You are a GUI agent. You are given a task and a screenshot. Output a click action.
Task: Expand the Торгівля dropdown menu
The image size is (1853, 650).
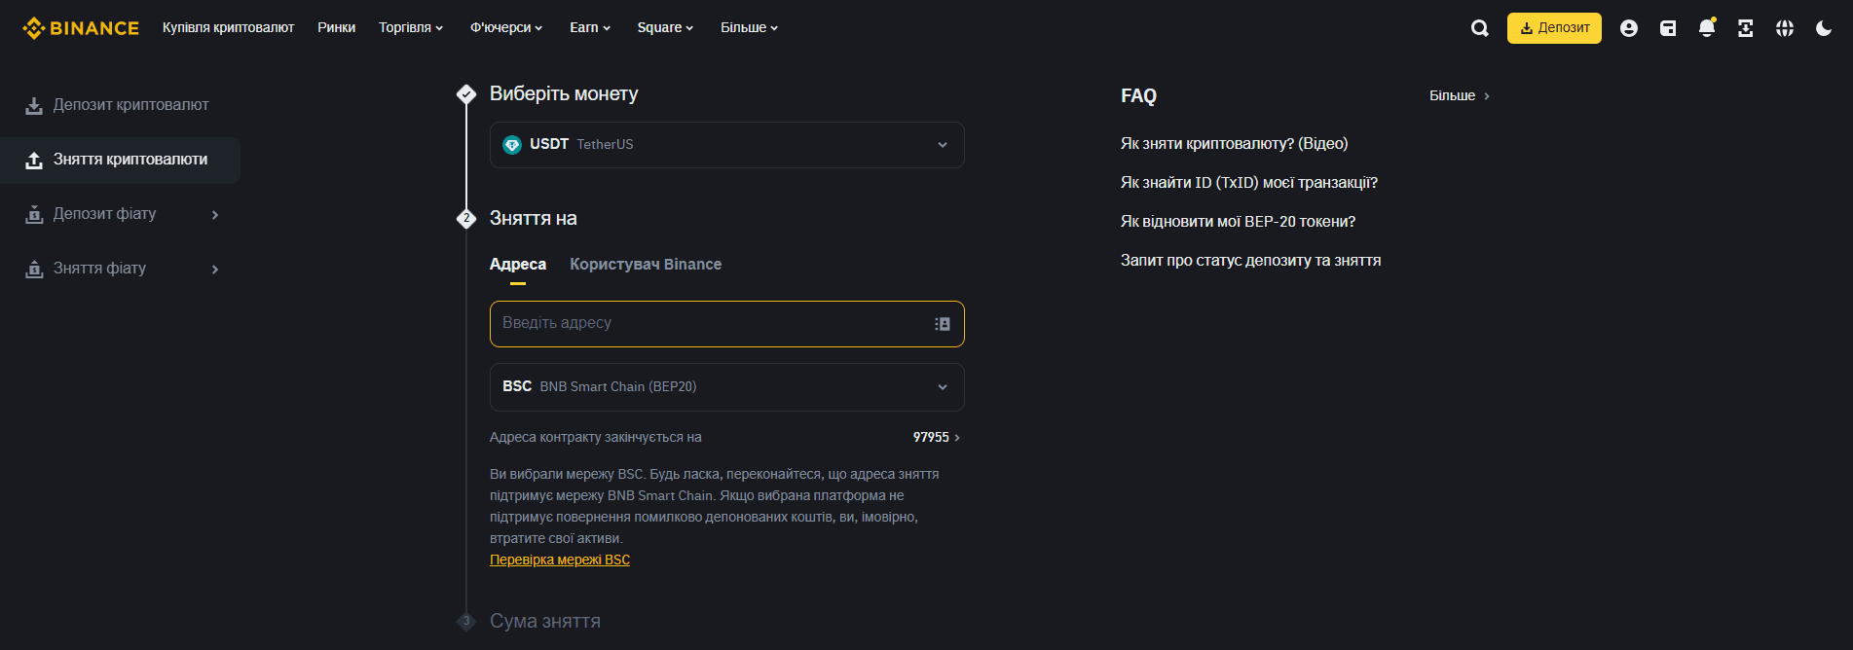411,27
